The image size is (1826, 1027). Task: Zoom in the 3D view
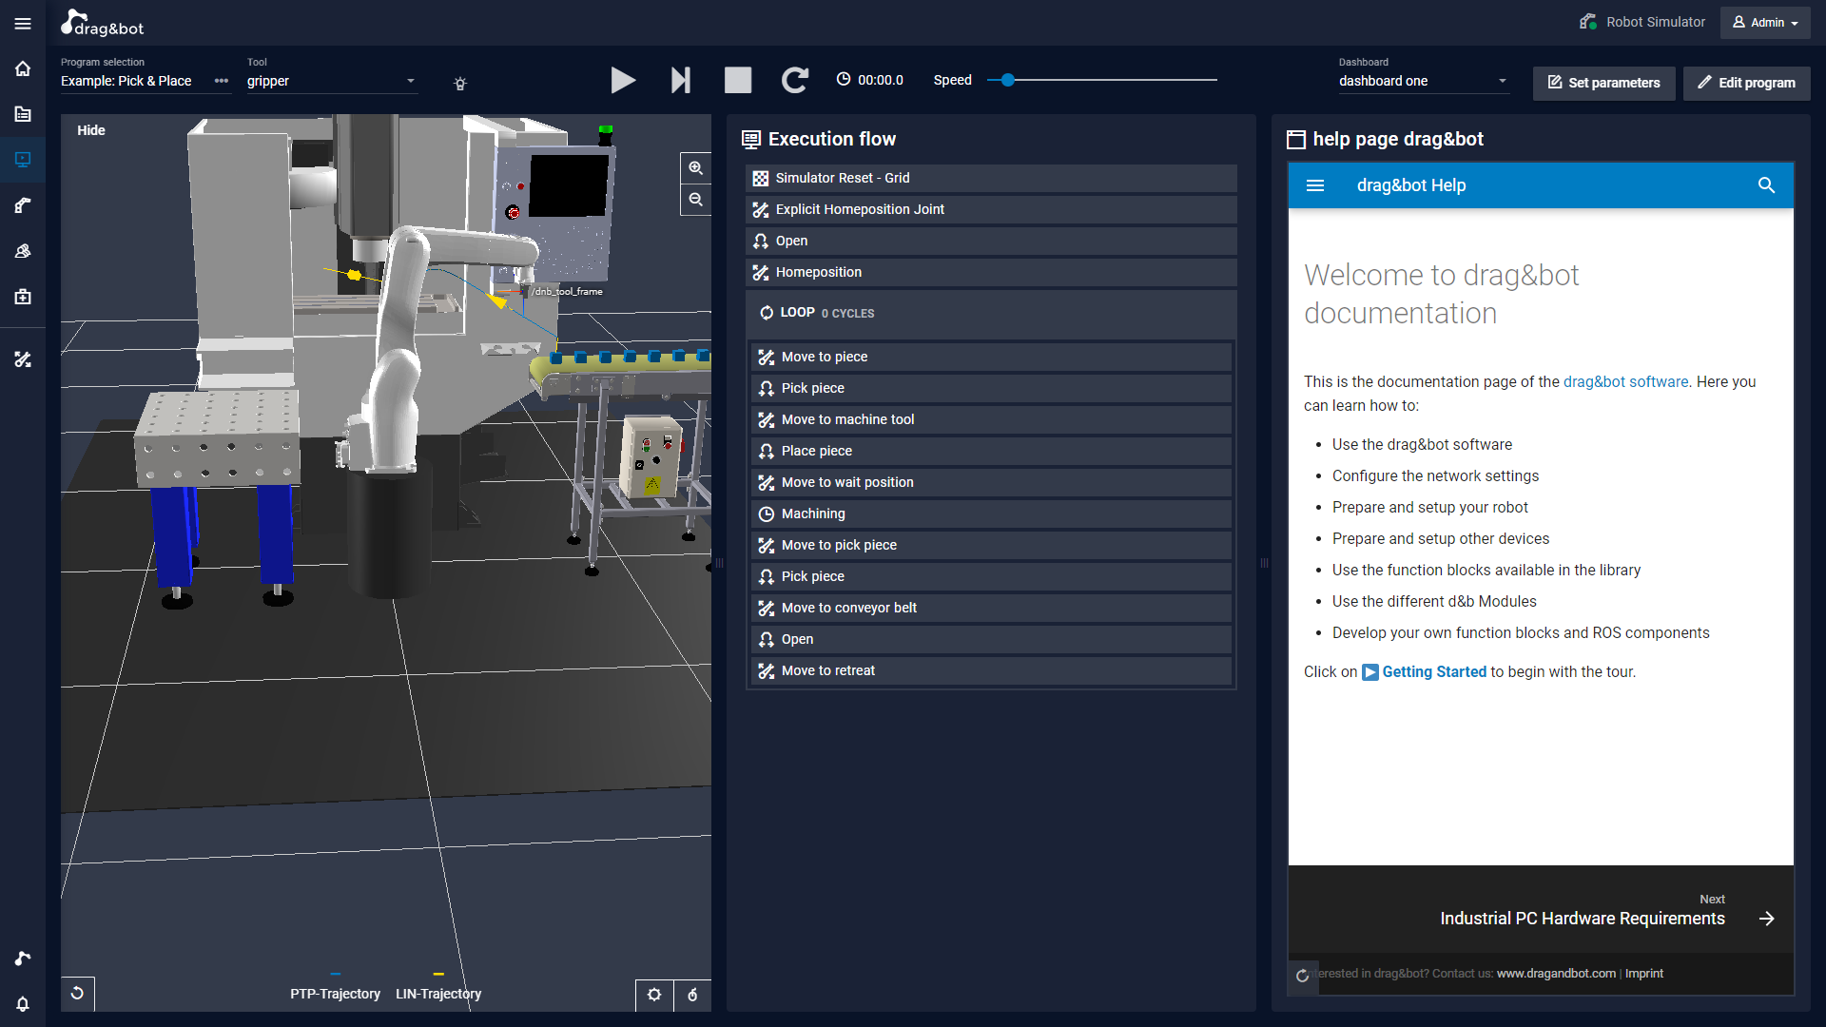(x=696, y=168)
